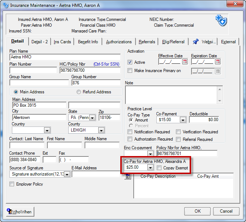Screen dimensions: 246x222
Task: Tick the Copay Exempt checkbox
Action: coord(159,168)
